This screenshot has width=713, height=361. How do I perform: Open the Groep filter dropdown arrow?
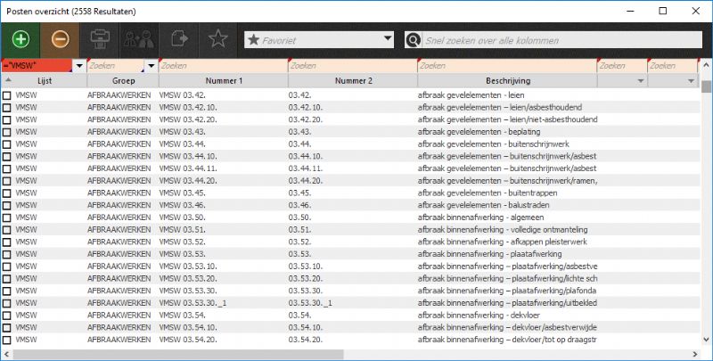151,66
